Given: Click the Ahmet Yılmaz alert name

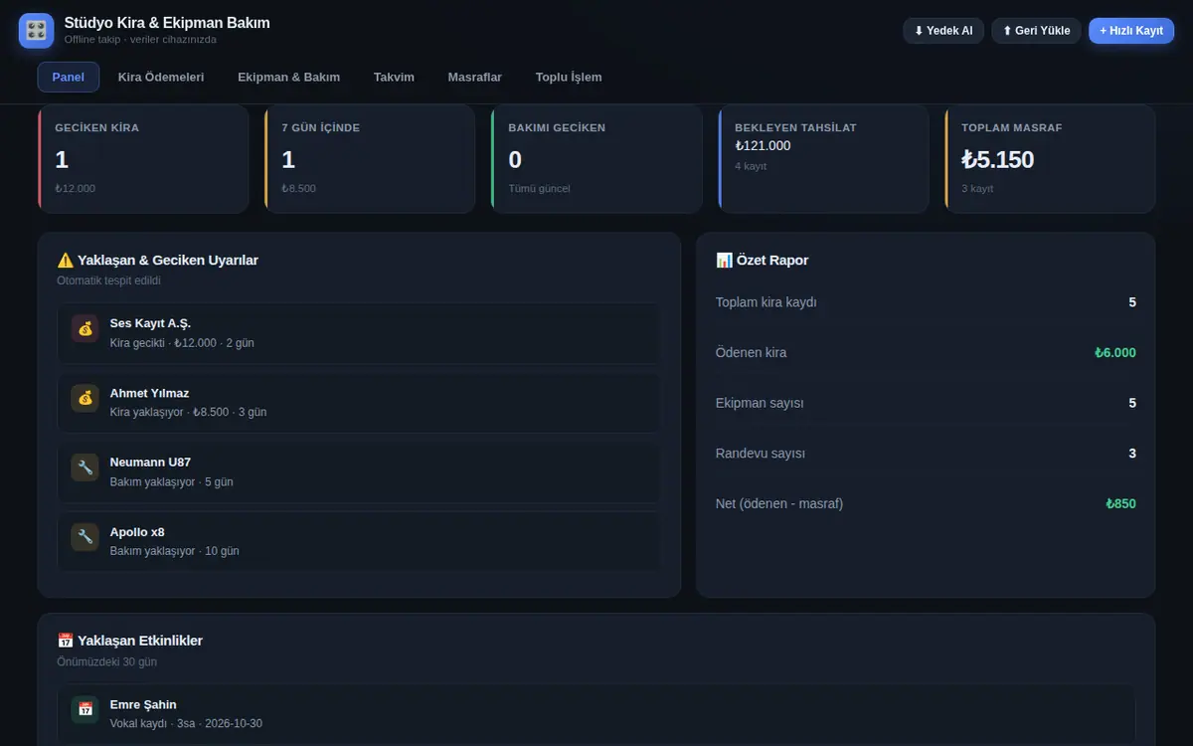Looking at the screenshot, I should pyautogui.click(x=149, y=393).
